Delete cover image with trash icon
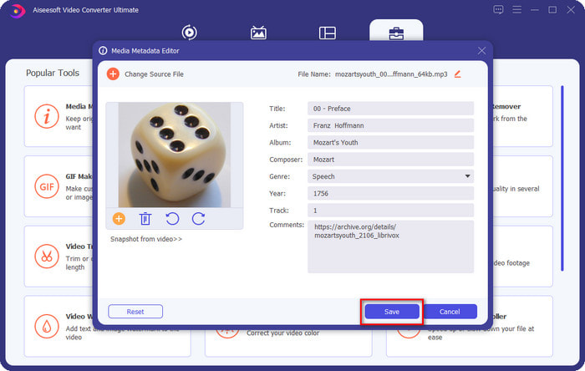This screenshot has height=371, width=585. pos(145,219)
